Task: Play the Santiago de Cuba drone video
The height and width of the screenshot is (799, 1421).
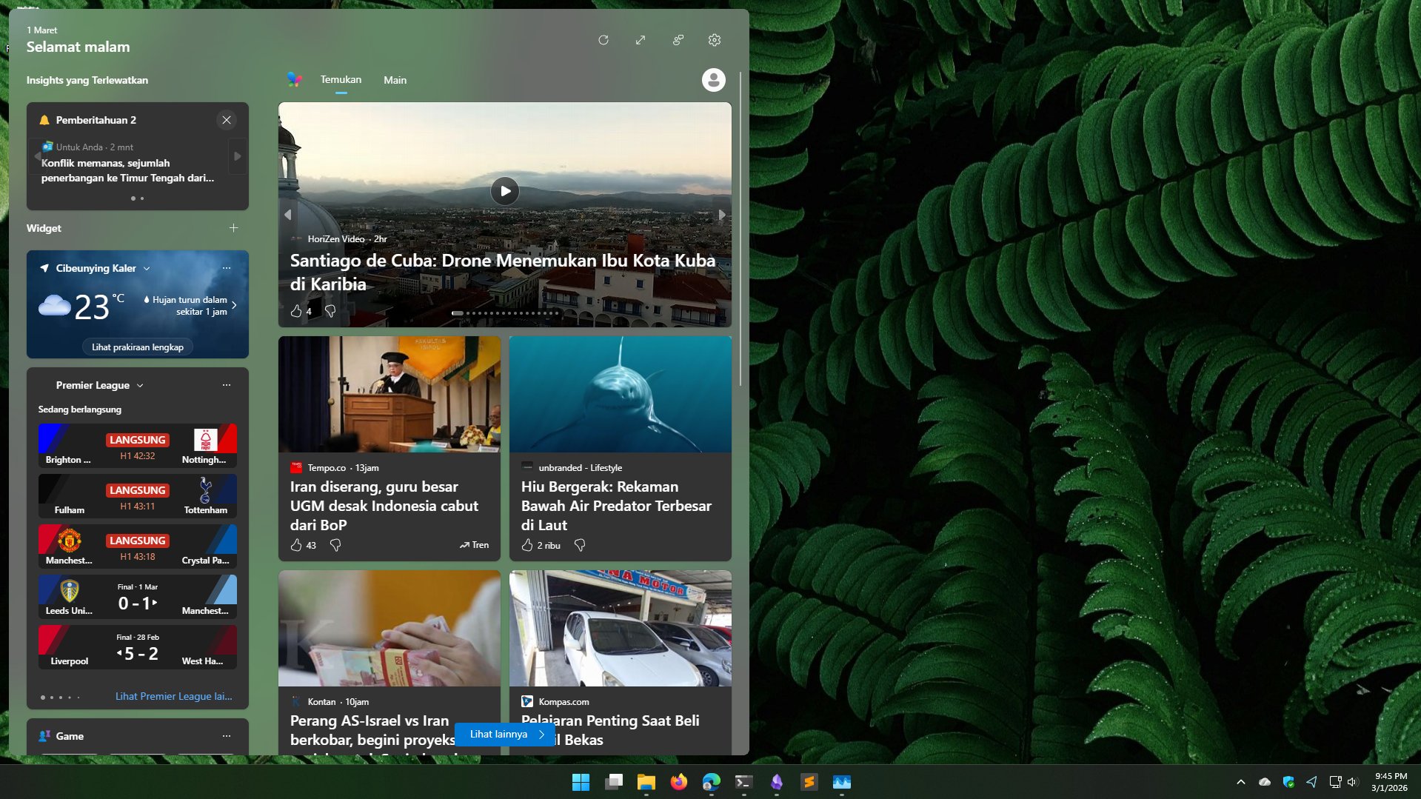Action: (504, 190)
